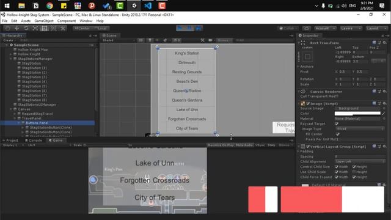The width and height of the screenshot is (391, 220).
Task: Collapse the Canvas tree node
Action: pos(11,109)
